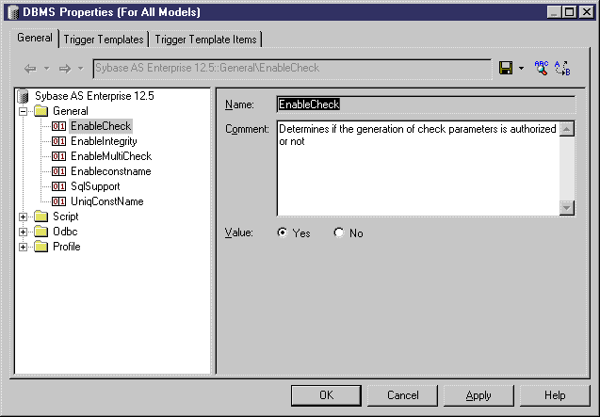Click the OK button
The height and width of the screenshot is (417, 600).
[x=327, y=395]
